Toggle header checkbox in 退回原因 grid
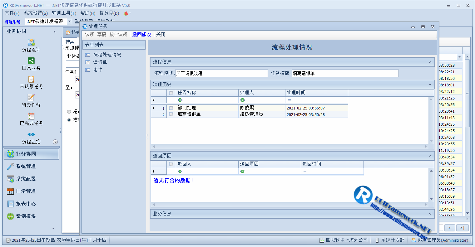475x247 pixels. tap(171, 164)
